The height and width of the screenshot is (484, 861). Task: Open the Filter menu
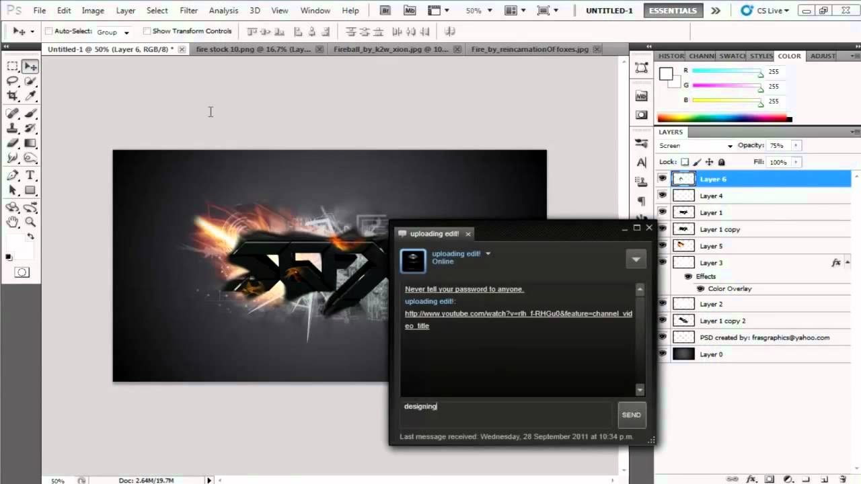point(189,11)
